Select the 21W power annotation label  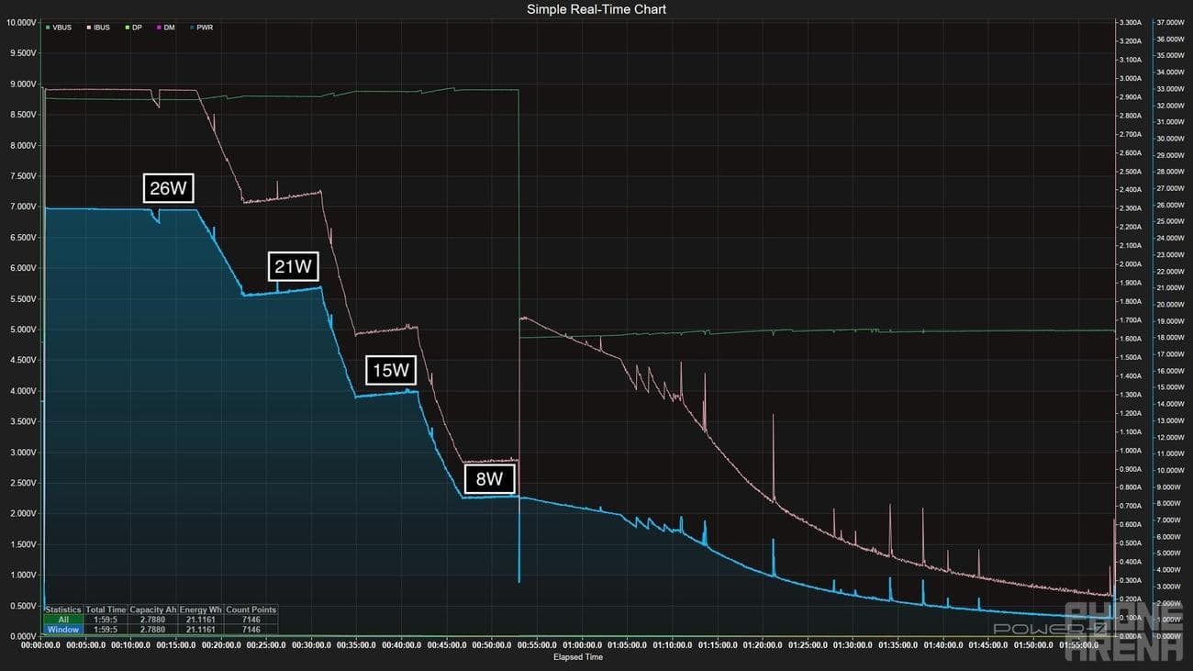(x=293, y=267)
